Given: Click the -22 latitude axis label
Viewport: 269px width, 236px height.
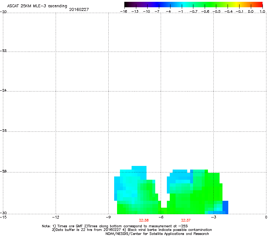Looking at the screenshot, I should [3, 51].
